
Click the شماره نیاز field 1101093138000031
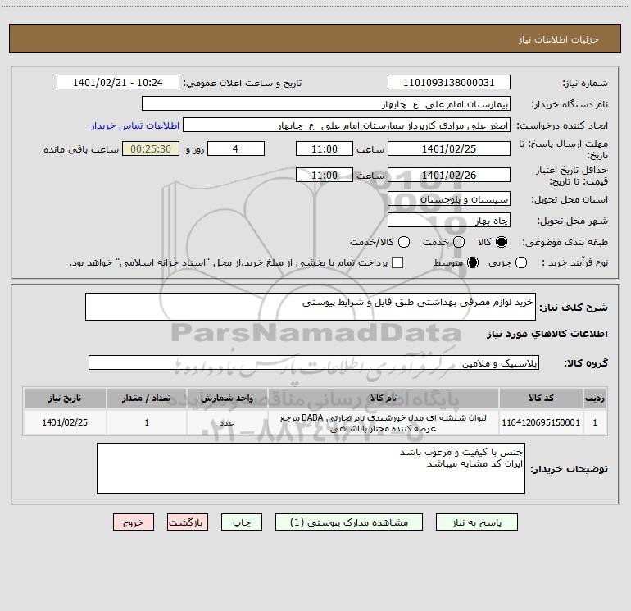point(449,82)
